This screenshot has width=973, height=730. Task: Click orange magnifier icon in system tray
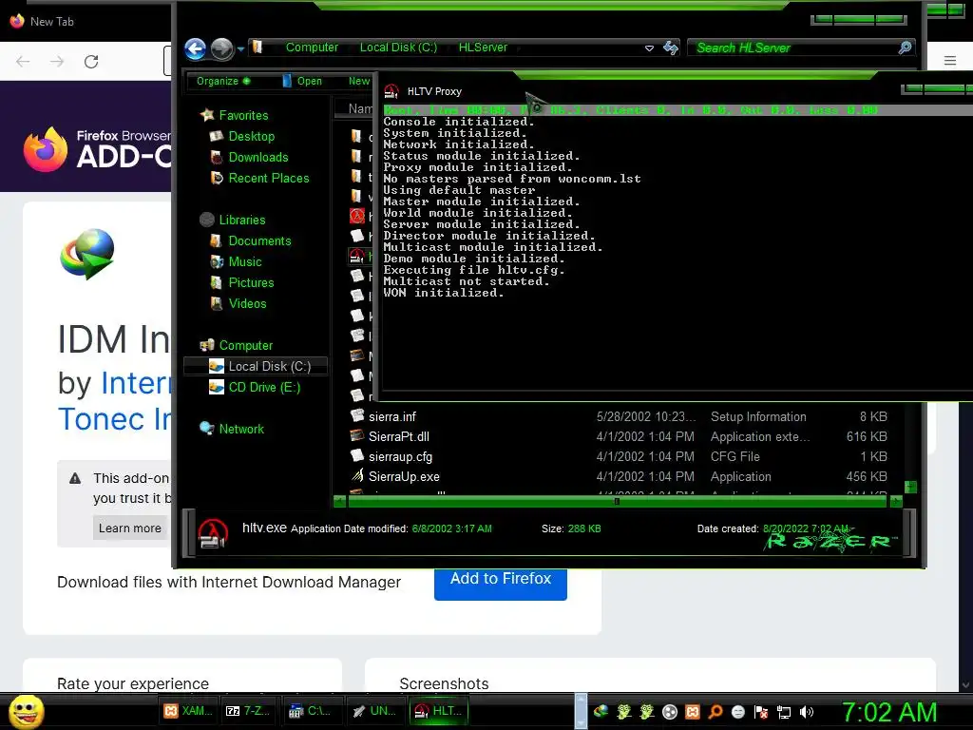pos(715,712)
